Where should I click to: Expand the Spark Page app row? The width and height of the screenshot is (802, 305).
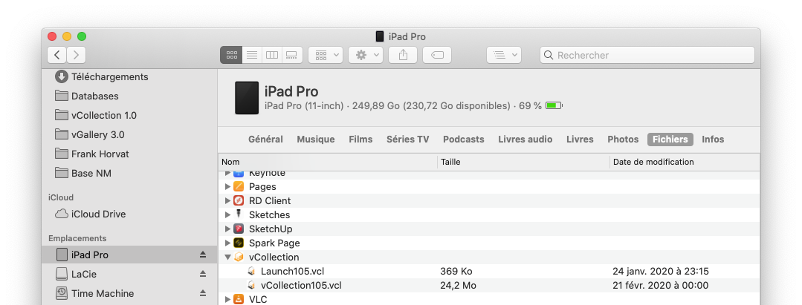[227, 243]
